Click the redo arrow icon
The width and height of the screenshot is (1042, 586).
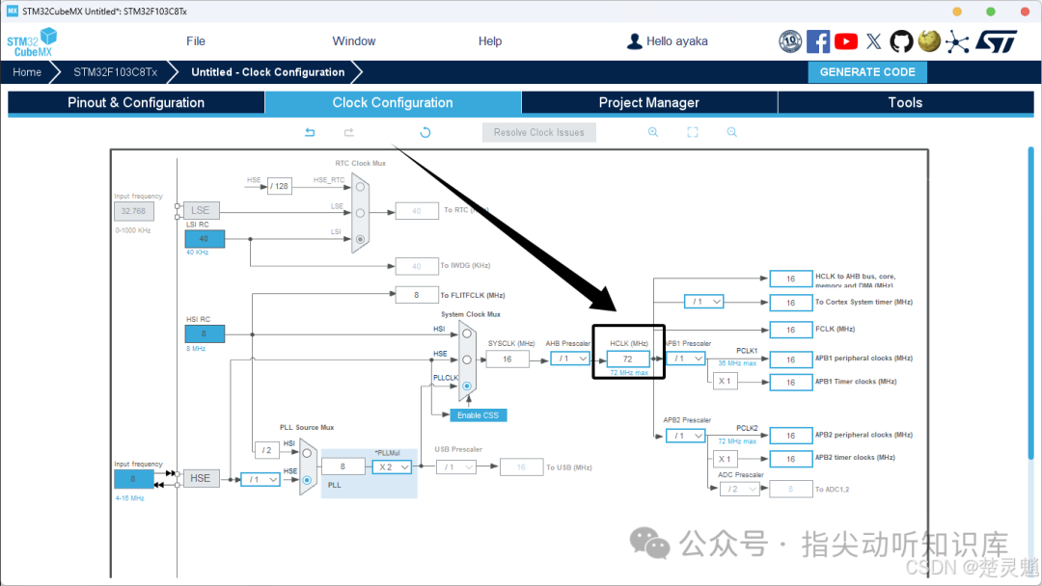pyautogui.click(x=349, y=132)
